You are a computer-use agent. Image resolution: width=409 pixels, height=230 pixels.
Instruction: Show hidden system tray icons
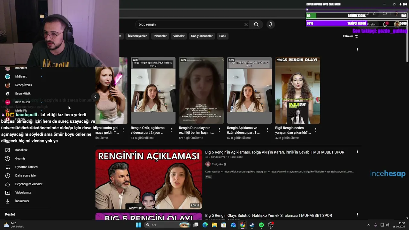click(x=369, y=225)
